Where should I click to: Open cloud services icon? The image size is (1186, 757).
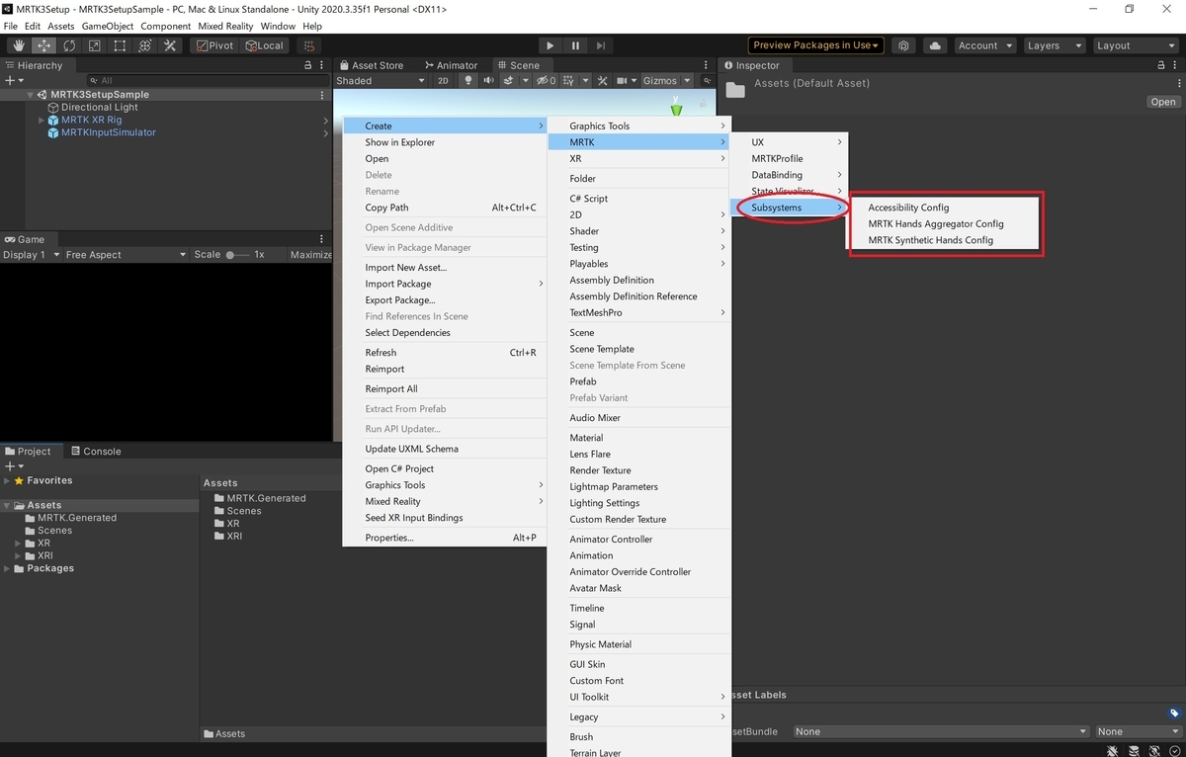[x=935, y=45]
